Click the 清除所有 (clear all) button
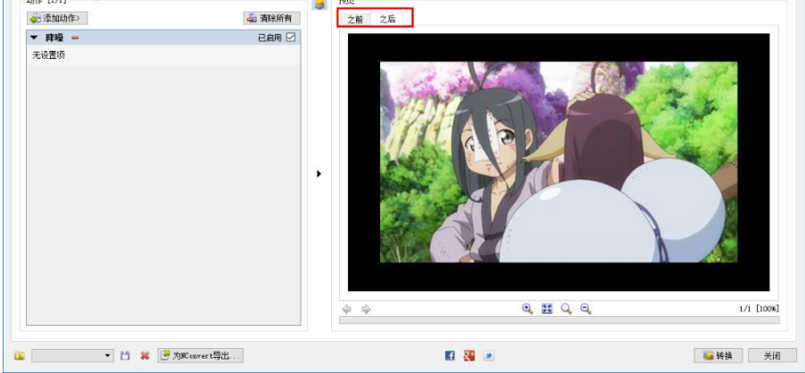The height and width of the screenshot is (373, 805). pyautogui.click(x=271, y=18)
